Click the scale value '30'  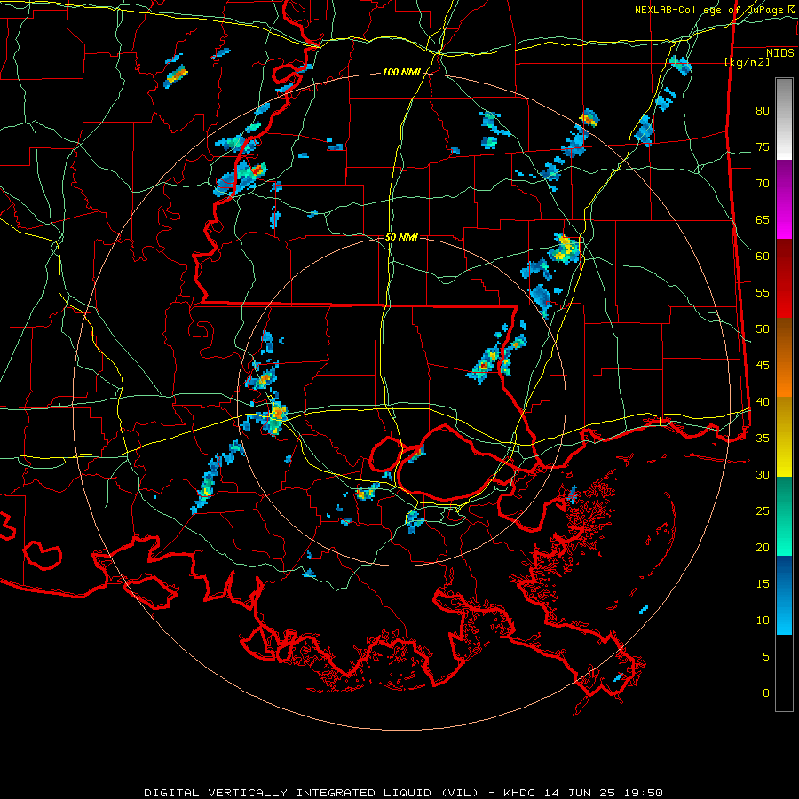point(763,475)
